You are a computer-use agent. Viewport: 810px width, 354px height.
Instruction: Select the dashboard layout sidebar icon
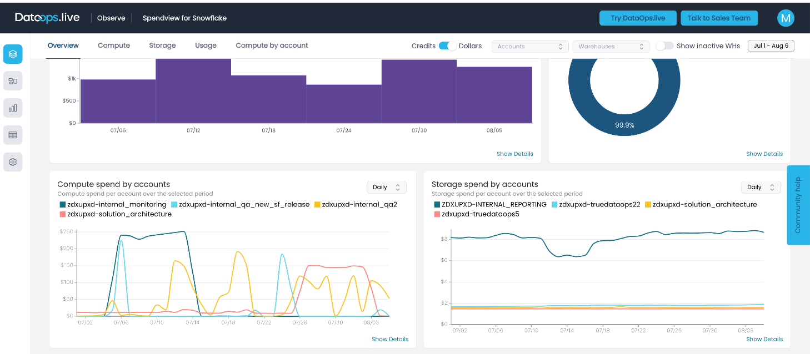click(x=13, y=81)
